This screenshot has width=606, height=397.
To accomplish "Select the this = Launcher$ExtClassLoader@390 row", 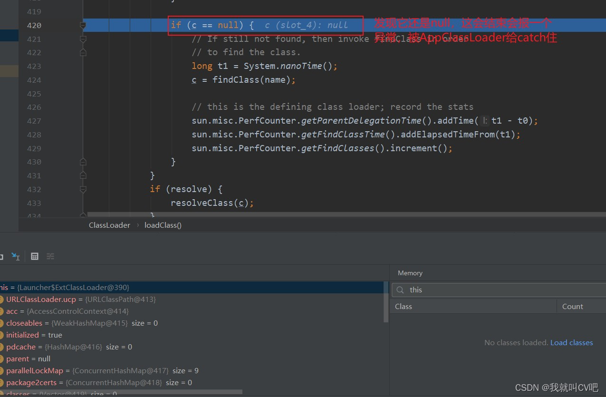I will [x=192, y=288].
